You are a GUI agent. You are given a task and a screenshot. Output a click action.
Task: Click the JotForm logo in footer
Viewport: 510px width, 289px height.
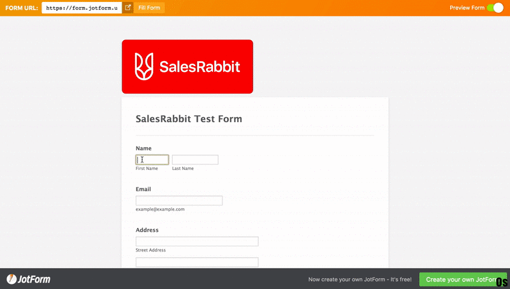[28, 279]
